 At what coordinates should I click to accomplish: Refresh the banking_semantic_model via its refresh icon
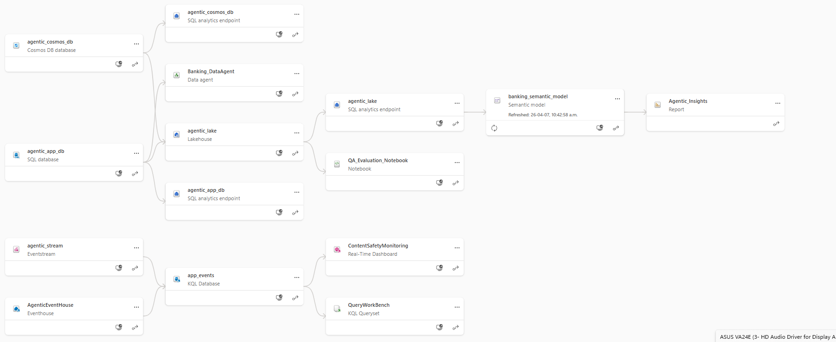click(x=494, y=128)
